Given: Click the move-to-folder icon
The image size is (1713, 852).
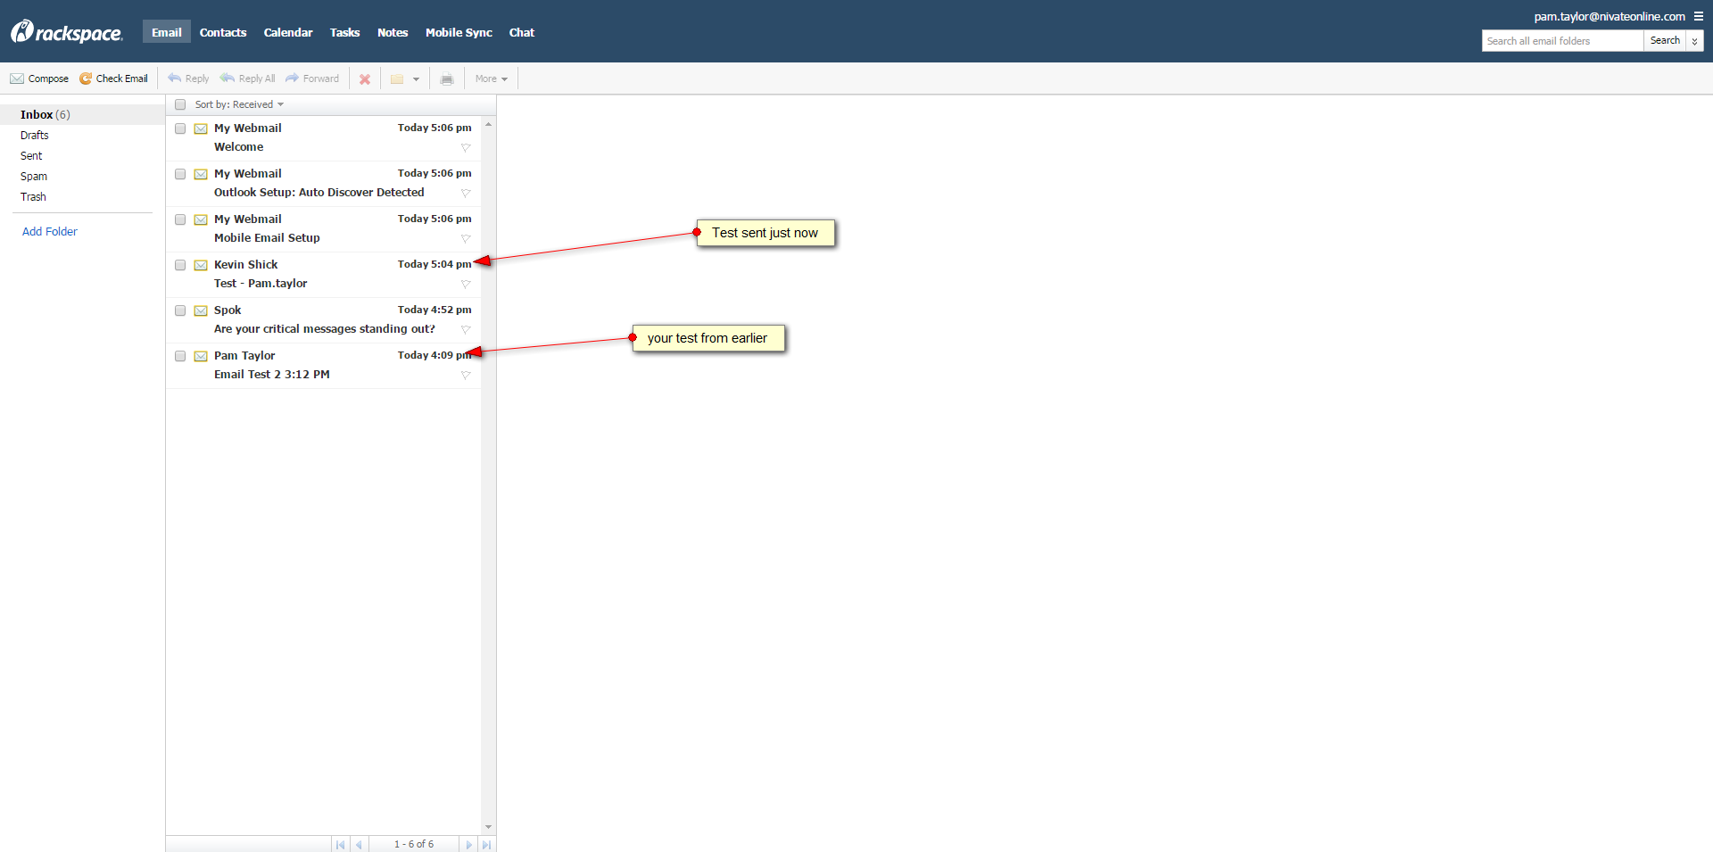Looking at the screenshot, I should click(x=397, y=79).
